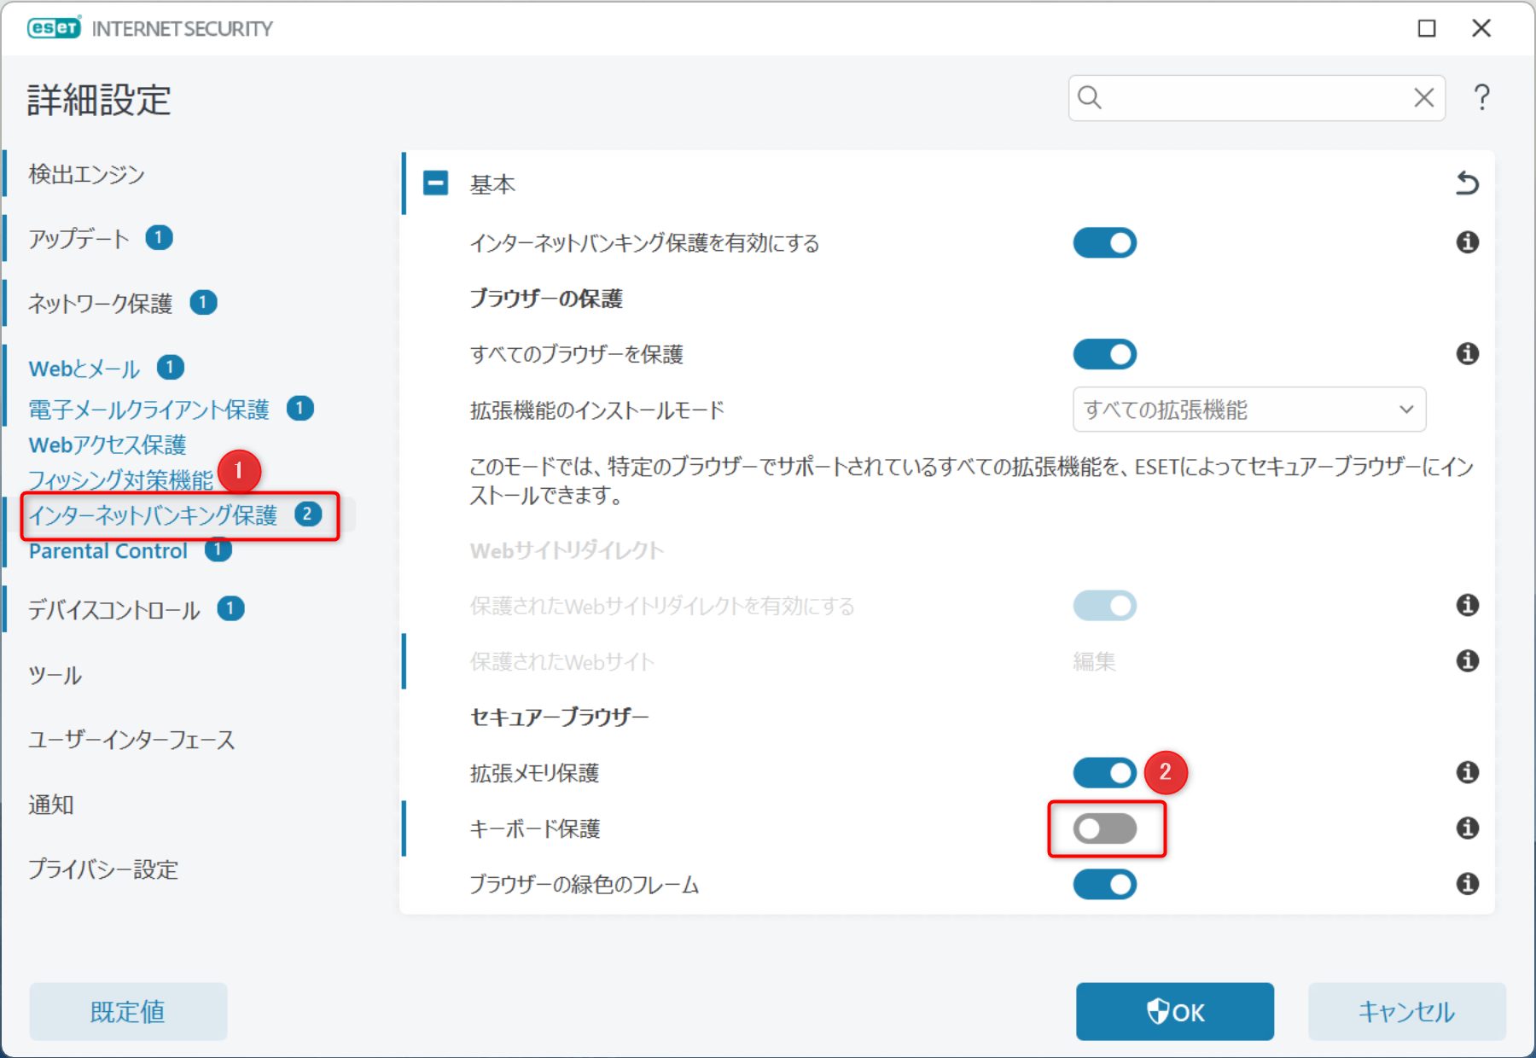Select フィッシング対策機能 subitem

click(x=121, y=480)
